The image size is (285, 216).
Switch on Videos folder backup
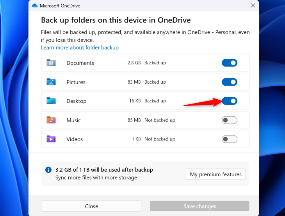230,139
